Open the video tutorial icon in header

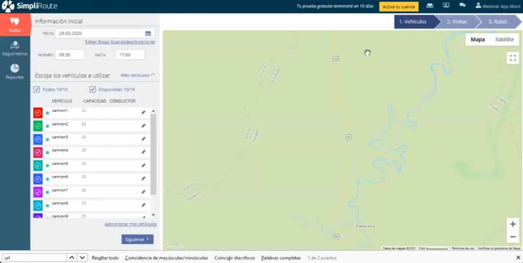click(x=446, y=5)
